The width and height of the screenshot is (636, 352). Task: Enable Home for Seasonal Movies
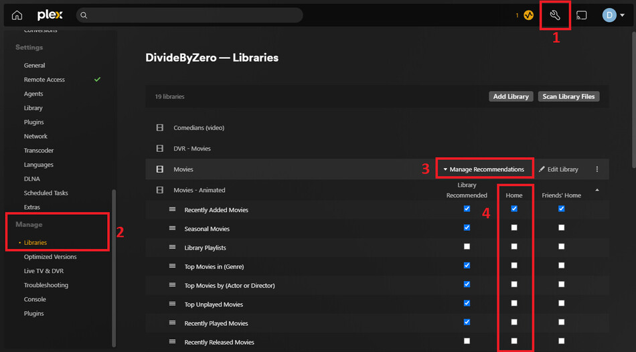coord(514,228)
